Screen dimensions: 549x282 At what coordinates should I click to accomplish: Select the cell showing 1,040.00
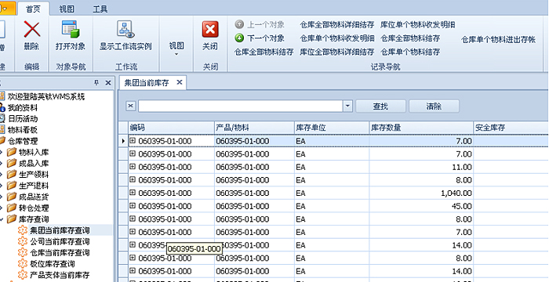pos(421,193)
